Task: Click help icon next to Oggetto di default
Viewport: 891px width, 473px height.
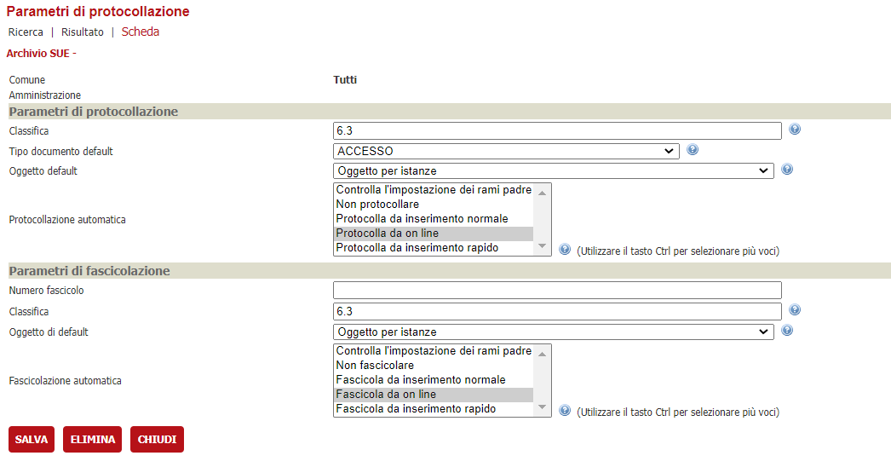Action: tap(787, 331)
